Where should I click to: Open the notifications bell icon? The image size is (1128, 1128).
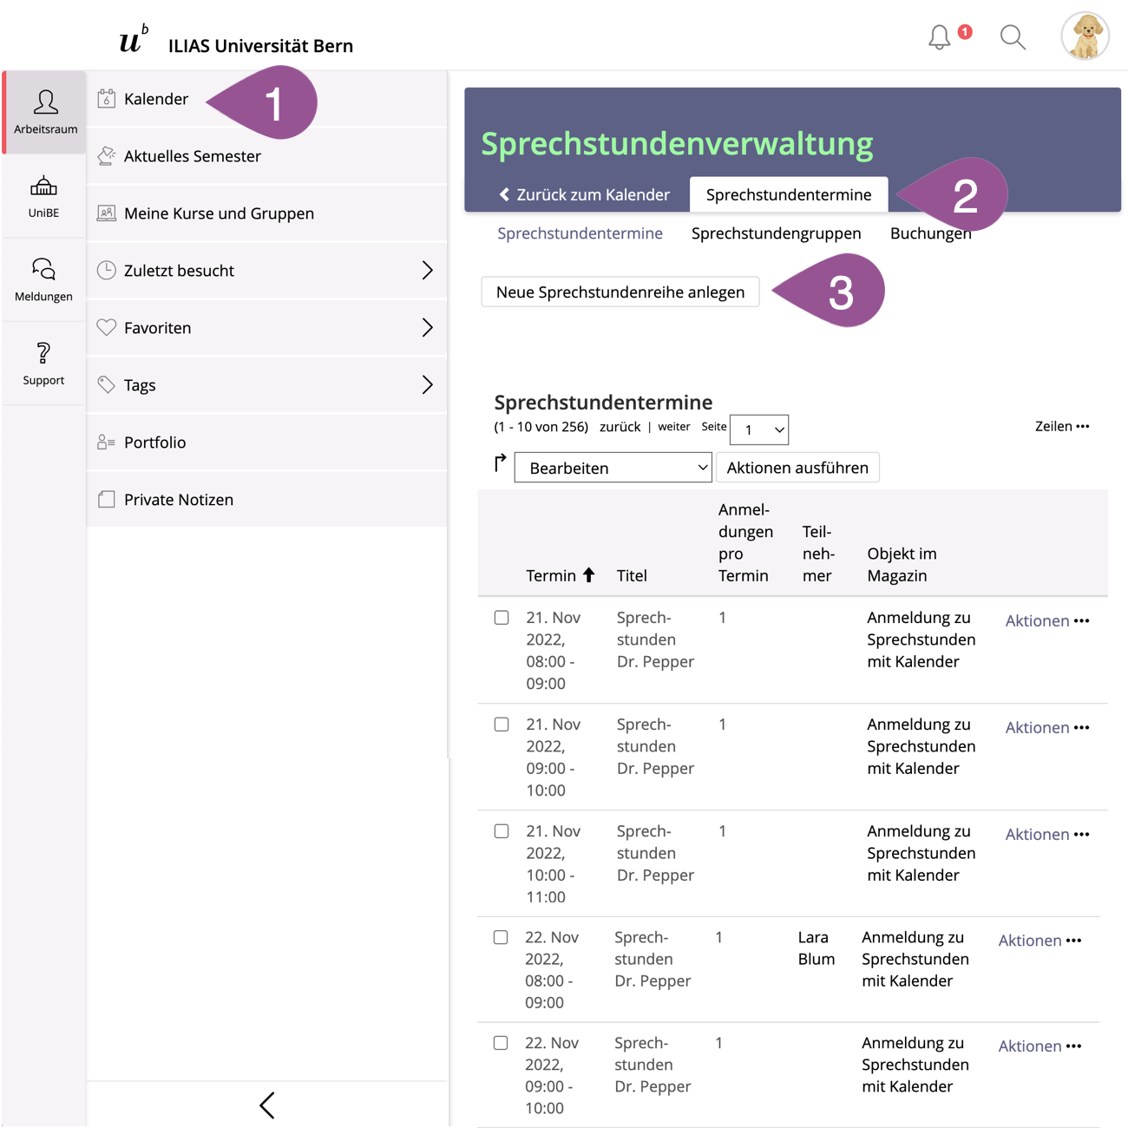click(x=940, y=37)
